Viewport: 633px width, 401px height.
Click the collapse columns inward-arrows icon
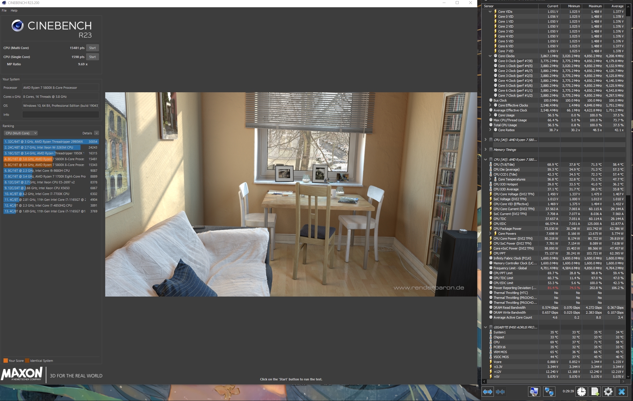500,392
